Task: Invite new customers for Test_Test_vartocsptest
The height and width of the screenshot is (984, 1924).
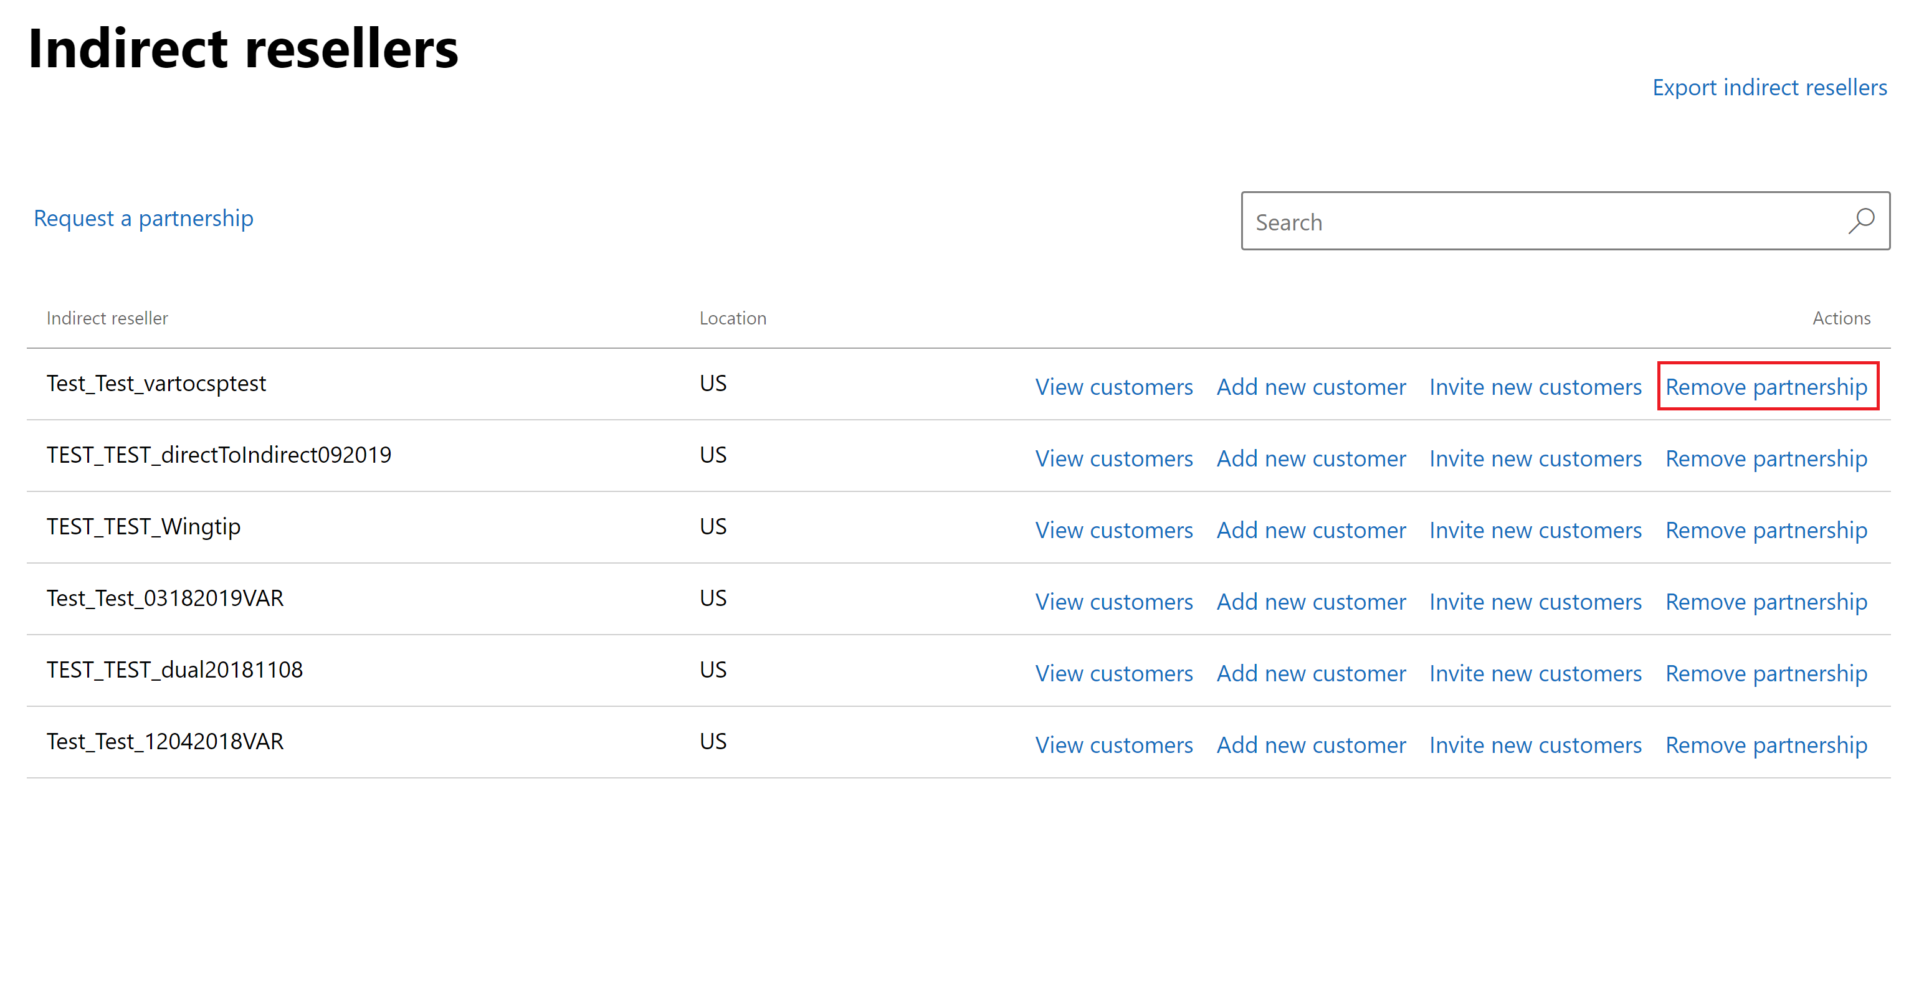Action: click(x=1535, y=387)
